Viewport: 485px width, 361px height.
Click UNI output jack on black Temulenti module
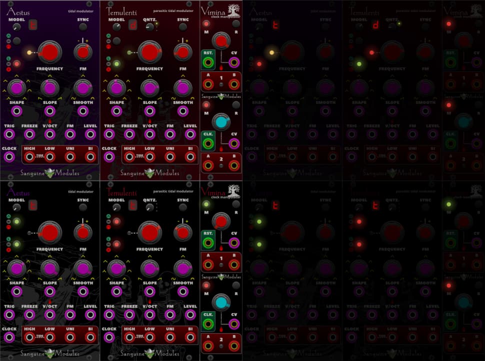170,338
